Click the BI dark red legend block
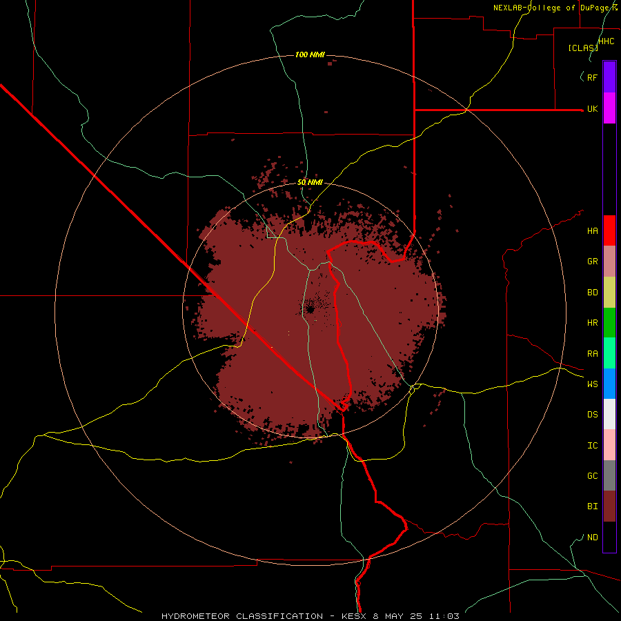Screen dimensions: 621x621 point(609,506)
